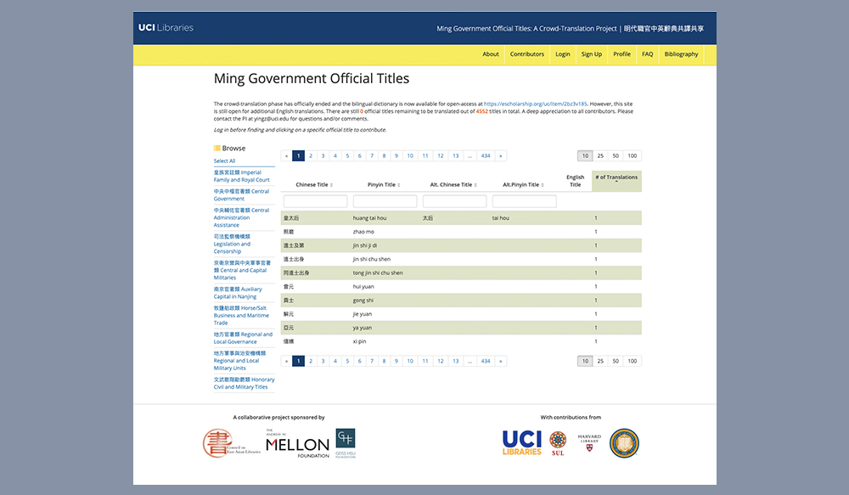
Task: Click the 'gong shi' table row
Action: pos(461,300)
